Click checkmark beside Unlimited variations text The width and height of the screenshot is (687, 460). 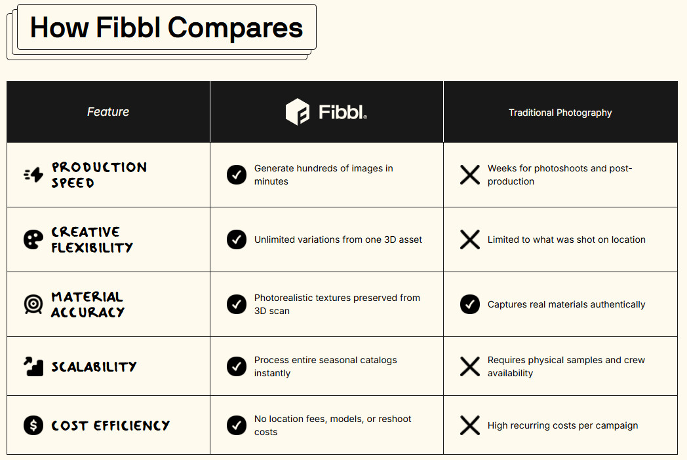237,239
